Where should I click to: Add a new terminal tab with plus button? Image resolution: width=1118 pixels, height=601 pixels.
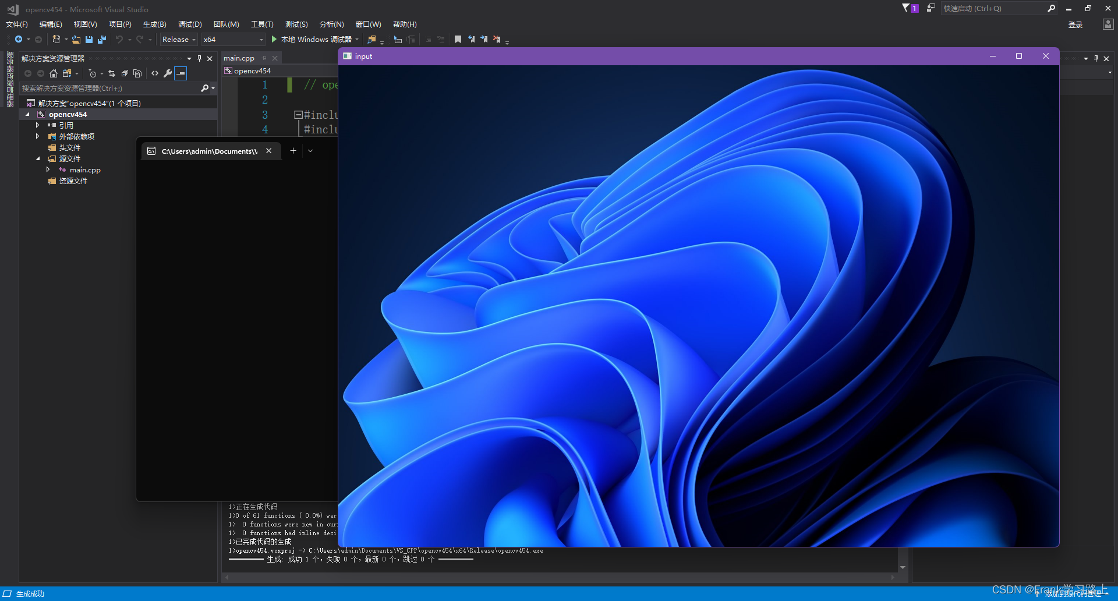click(x=293, y=151)
